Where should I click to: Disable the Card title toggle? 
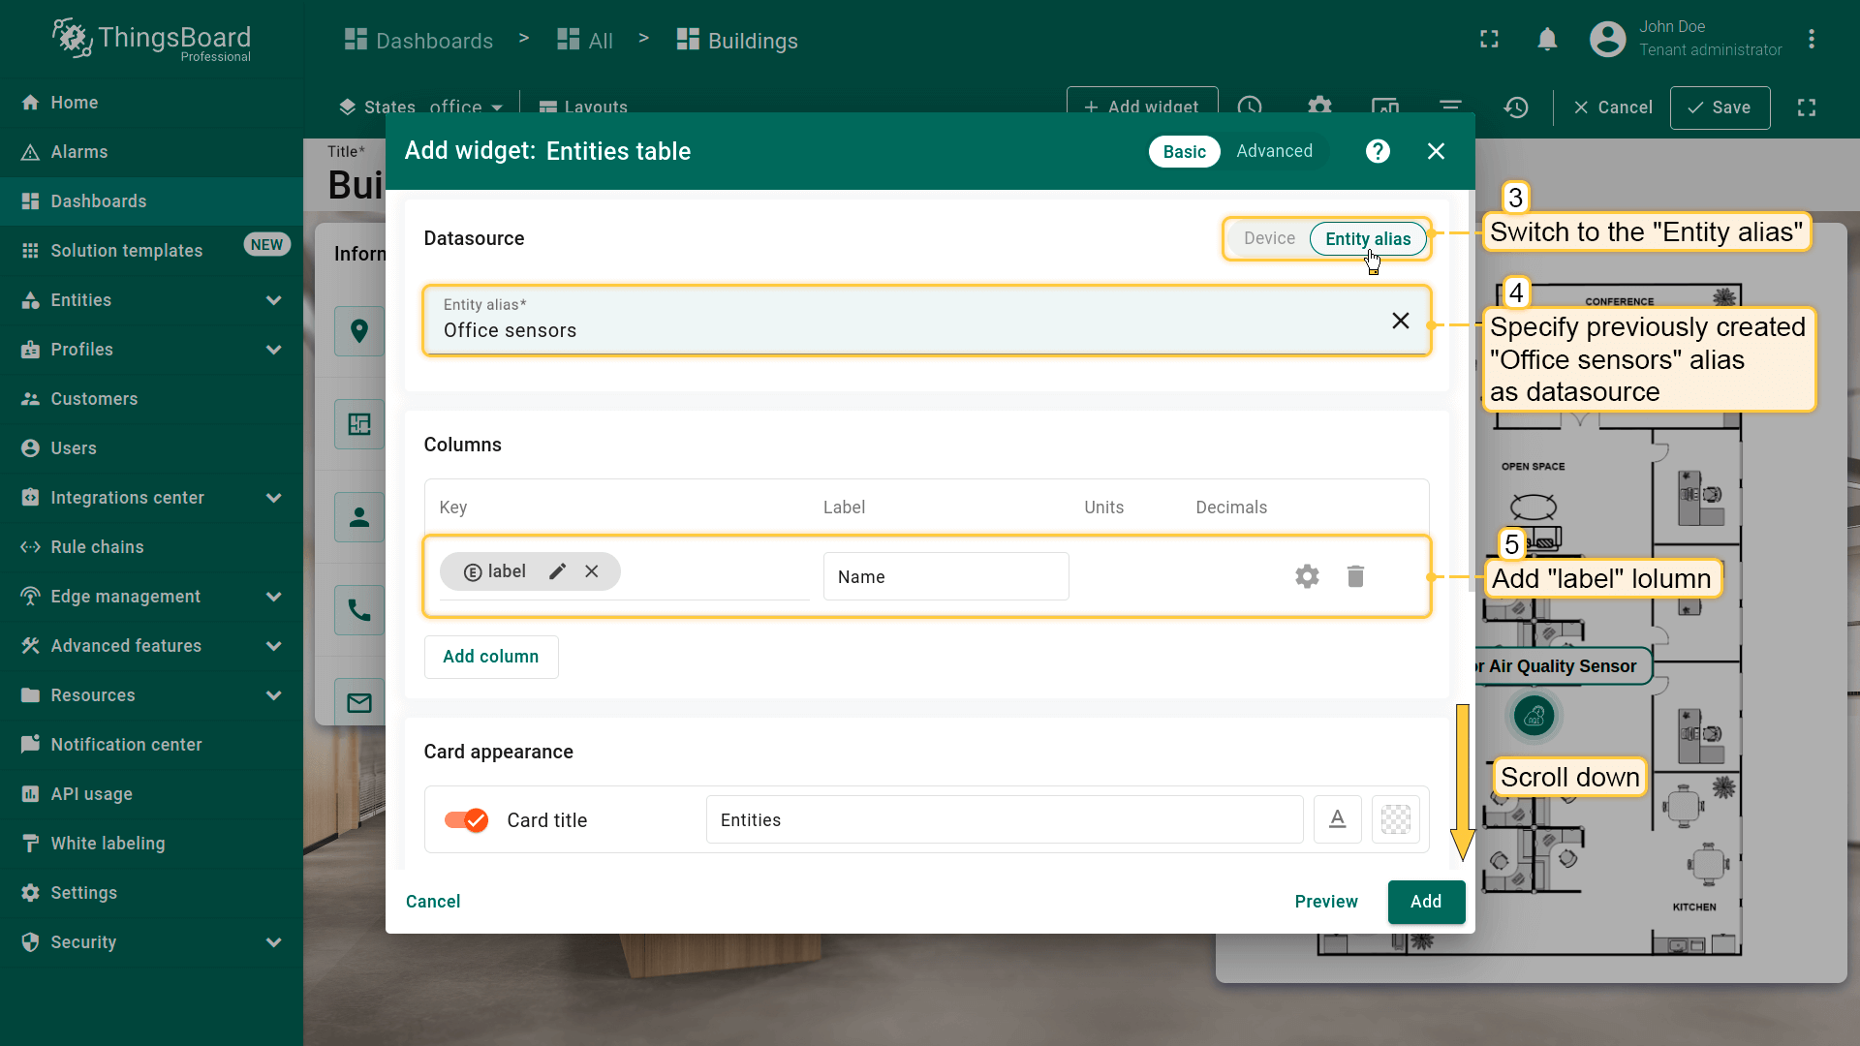[x=466, y=820]
